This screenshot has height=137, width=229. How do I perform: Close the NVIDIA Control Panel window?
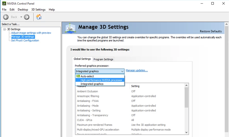(223, 3)
